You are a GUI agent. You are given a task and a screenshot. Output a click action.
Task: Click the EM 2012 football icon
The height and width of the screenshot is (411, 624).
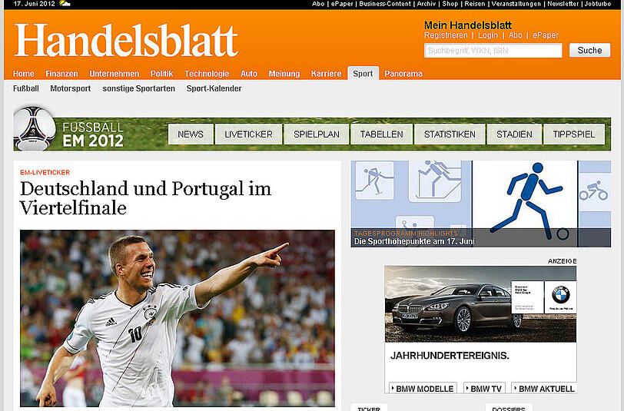[x=35, y=128]
